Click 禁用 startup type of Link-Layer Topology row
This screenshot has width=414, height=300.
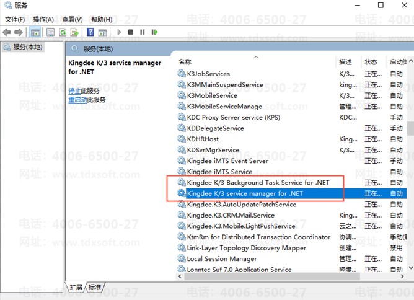[396, 248]
